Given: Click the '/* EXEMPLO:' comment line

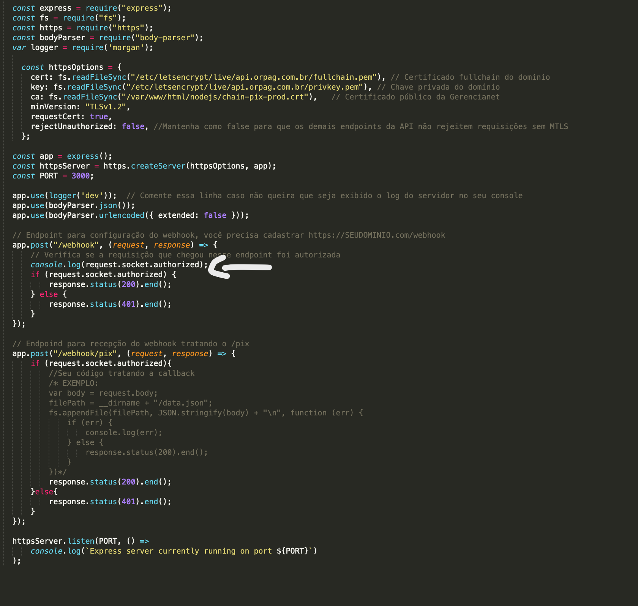Looking at the screenshot, I should (x=73, y=383).
